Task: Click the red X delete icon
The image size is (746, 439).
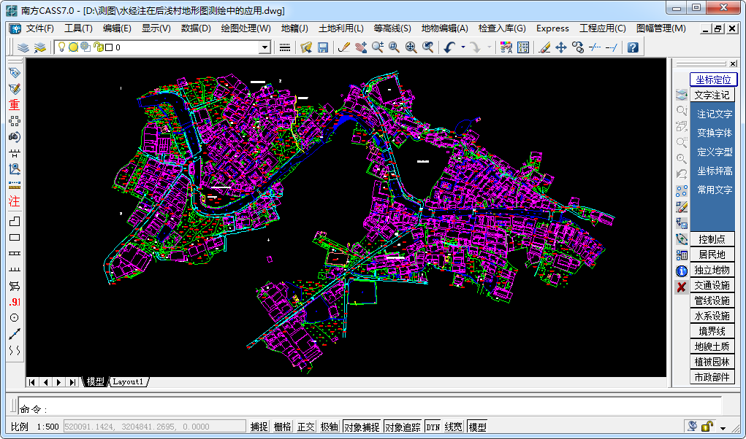Action: point(682,287)
